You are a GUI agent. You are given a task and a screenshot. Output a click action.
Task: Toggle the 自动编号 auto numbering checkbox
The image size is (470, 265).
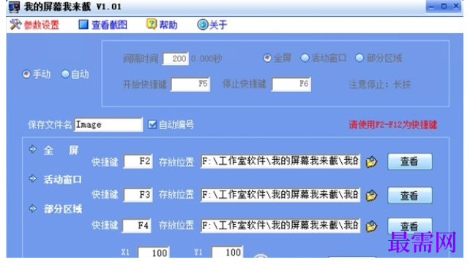click(x=152, y=125)
